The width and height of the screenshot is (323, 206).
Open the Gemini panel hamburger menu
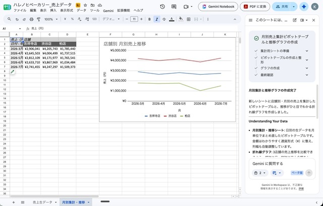coord(251,20)
